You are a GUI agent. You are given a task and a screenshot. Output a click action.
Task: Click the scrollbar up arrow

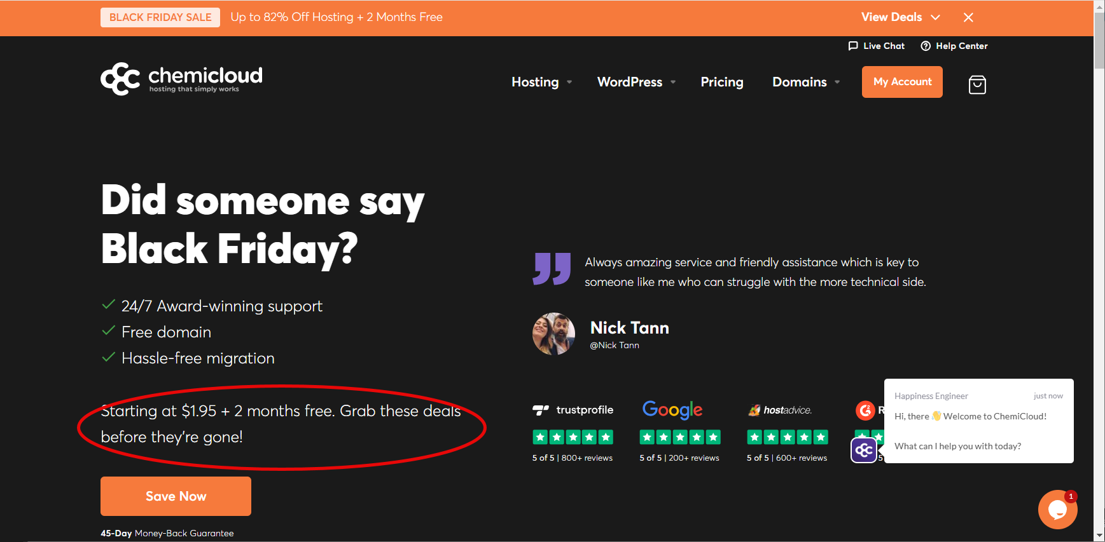tap(1099, 6)
